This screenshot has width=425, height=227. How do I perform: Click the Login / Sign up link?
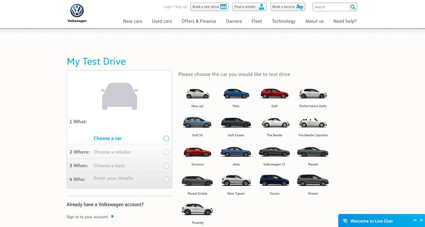175,7
